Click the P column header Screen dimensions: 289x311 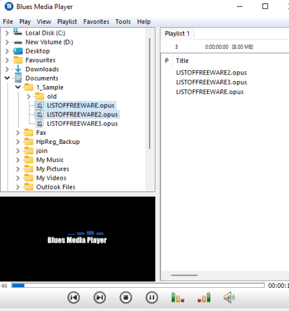point(167,61)
